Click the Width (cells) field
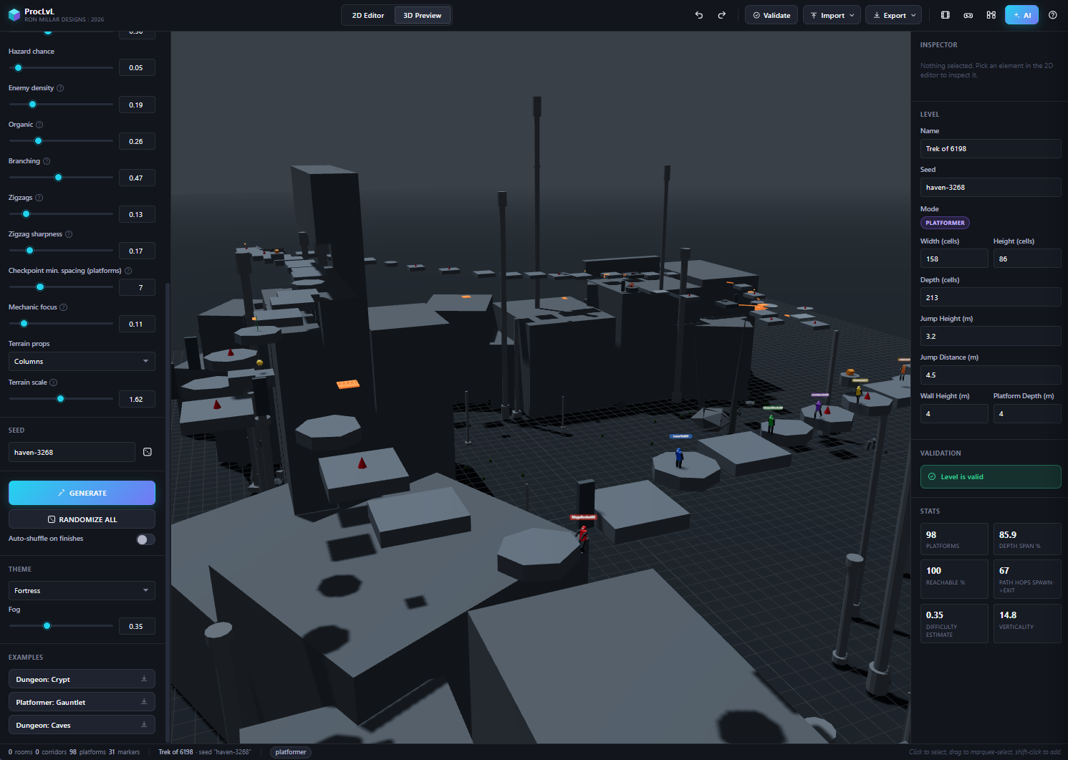Screen dimensions: 1068x760 tap(954, 259)
